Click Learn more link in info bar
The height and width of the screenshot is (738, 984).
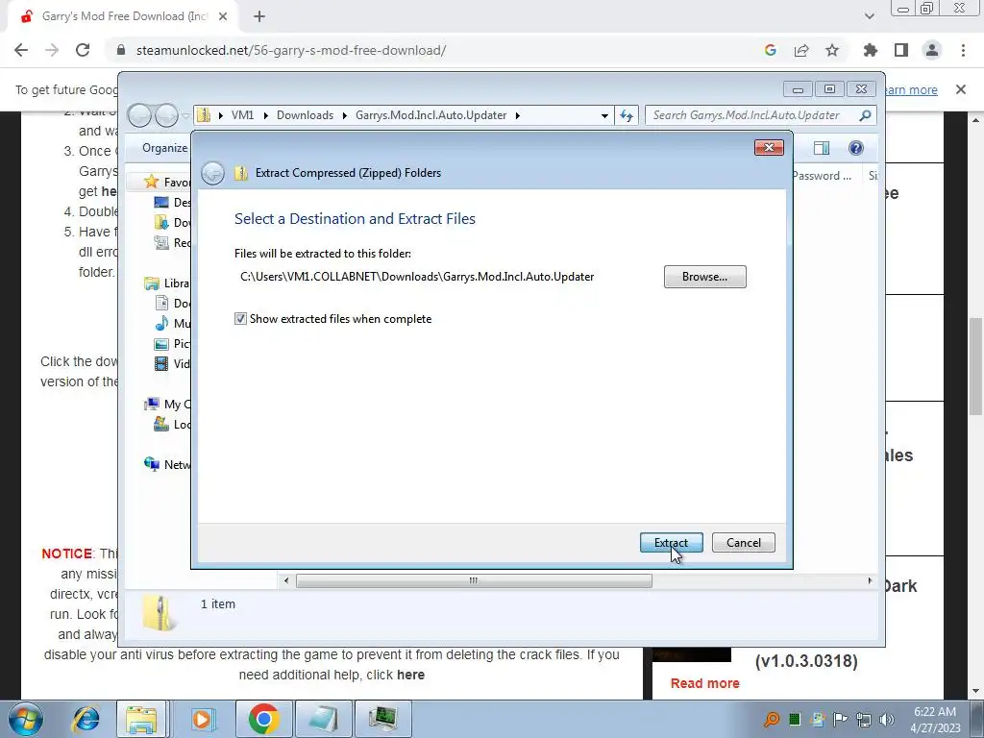911,89
